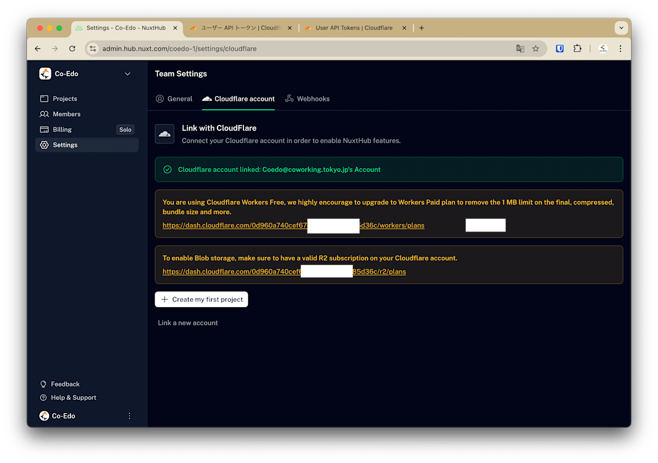This screenshot has height=463, width=658.
Task: Go forward in browser history
Action: click(x=55, y=49)
